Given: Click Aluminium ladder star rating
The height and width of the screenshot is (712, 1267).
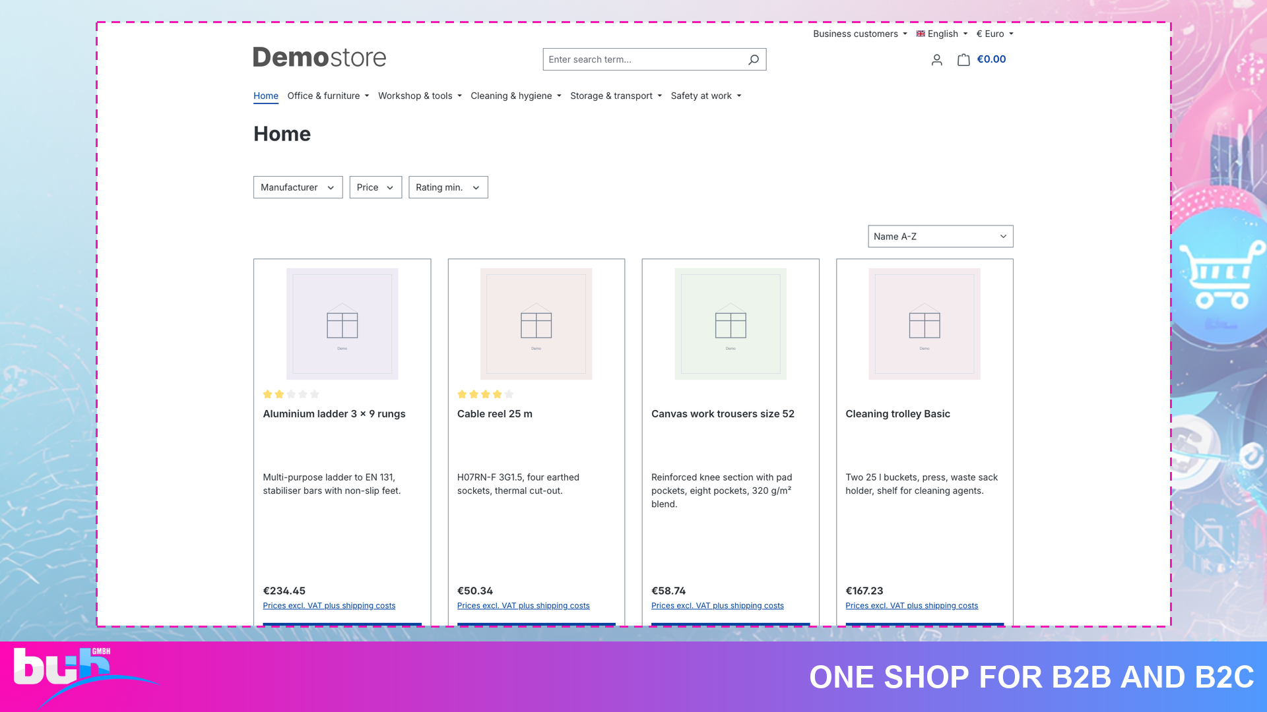Looking at the screenshot, I should (x=291, y=394).
